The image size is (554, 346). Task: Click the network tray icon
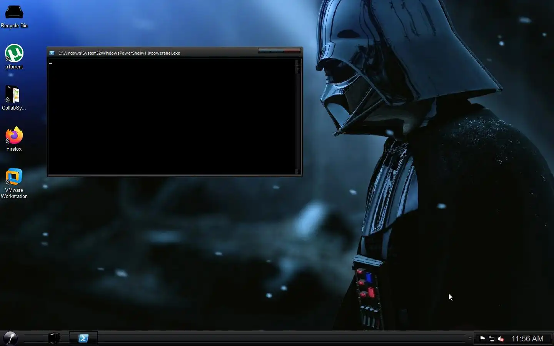(x=492, y=339)
